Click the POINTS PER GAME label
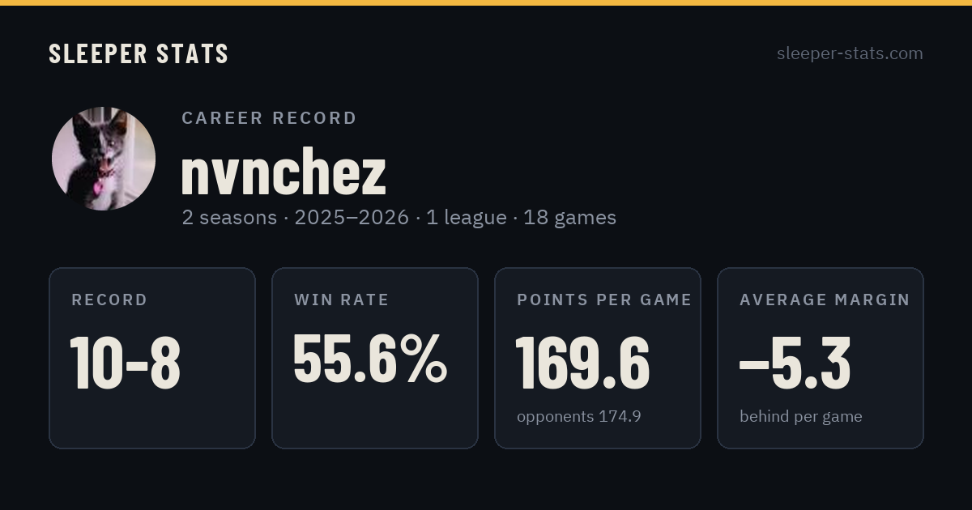This screenshot has width=972, height=510. [x=604, y=300]
